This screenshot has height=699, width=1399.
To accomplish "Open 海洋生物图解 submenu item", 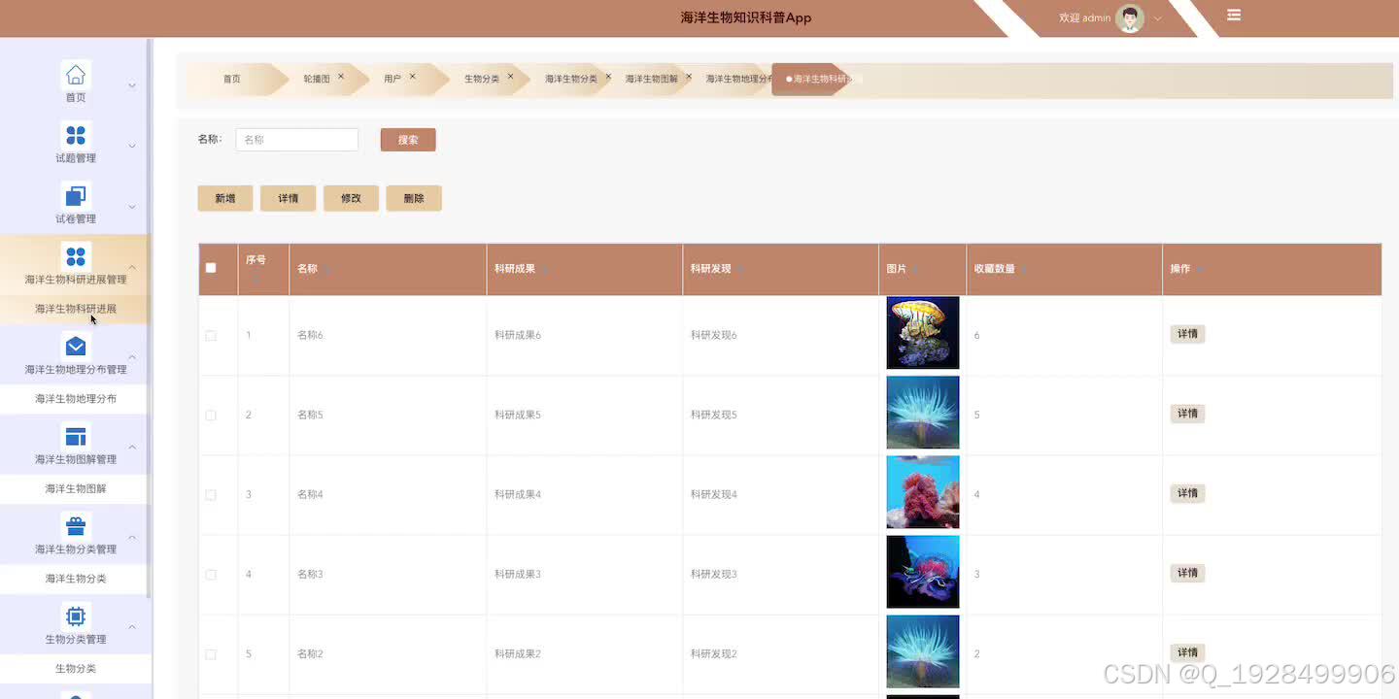I will (x=76, y=488).
